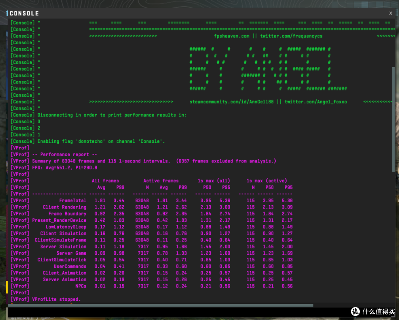Click the 'UserCommands' row label
Image resolution: width=399 pixels, height=320 pixels.
70,266
